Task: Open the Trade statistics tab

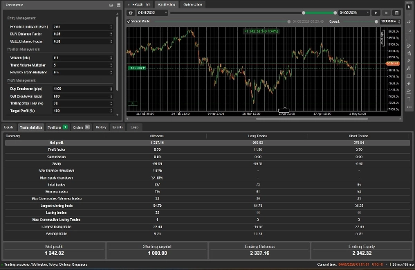Action: (31, 127)
